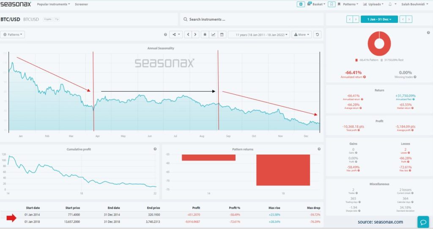Click the Seasonax logo
This screenshot has width=433, height=229.
[16, 4]
